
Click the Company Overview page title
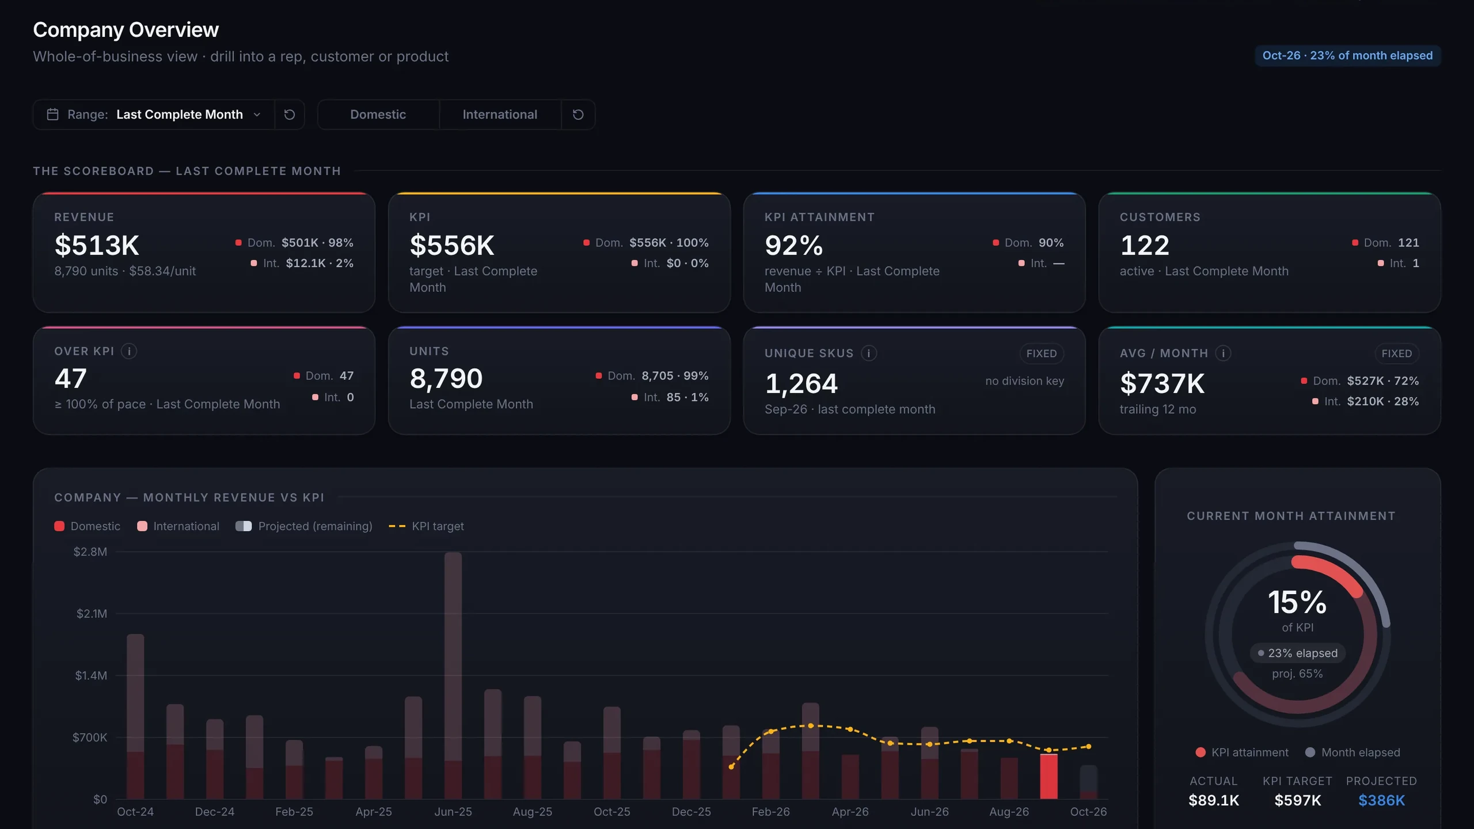(126, 30)
